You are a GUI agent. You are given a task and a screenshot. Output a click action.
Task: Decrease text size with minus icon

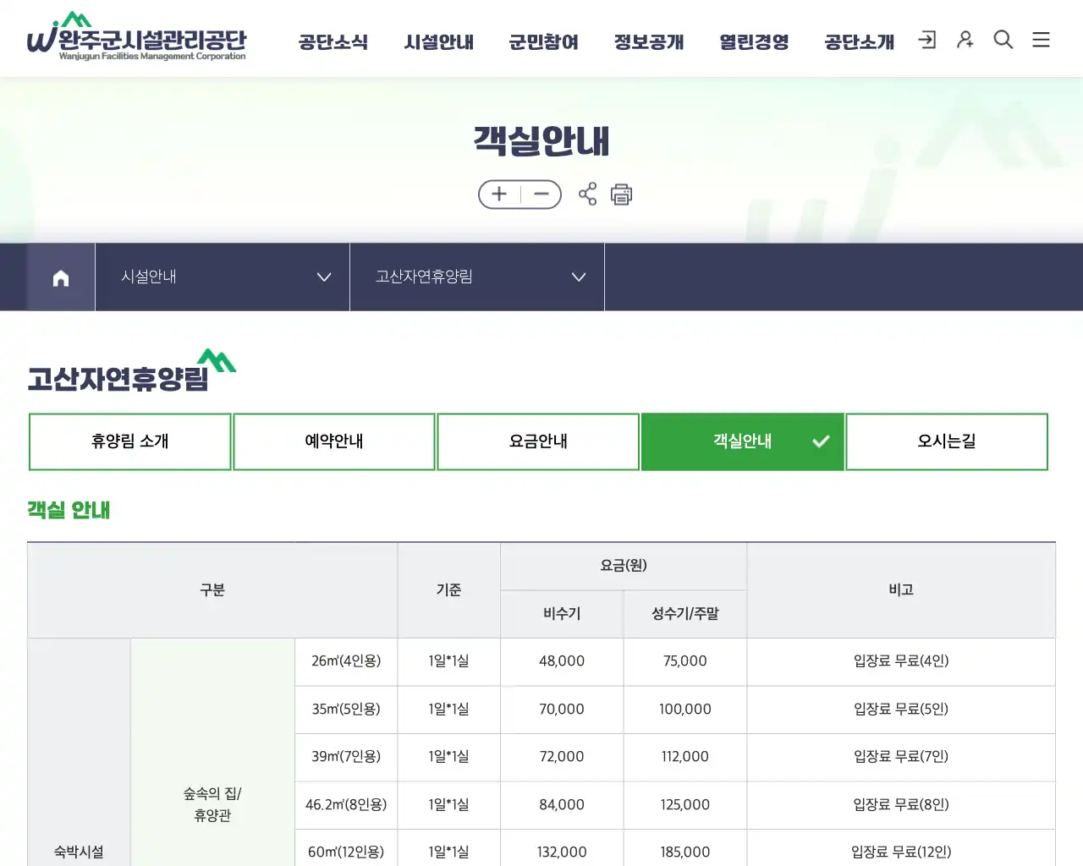tap(541, 195)
